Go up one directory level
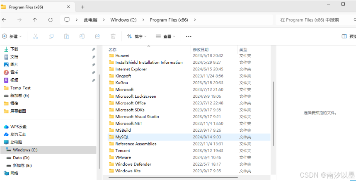Viewport: 356px width, 181px height. tap(35, 20)
